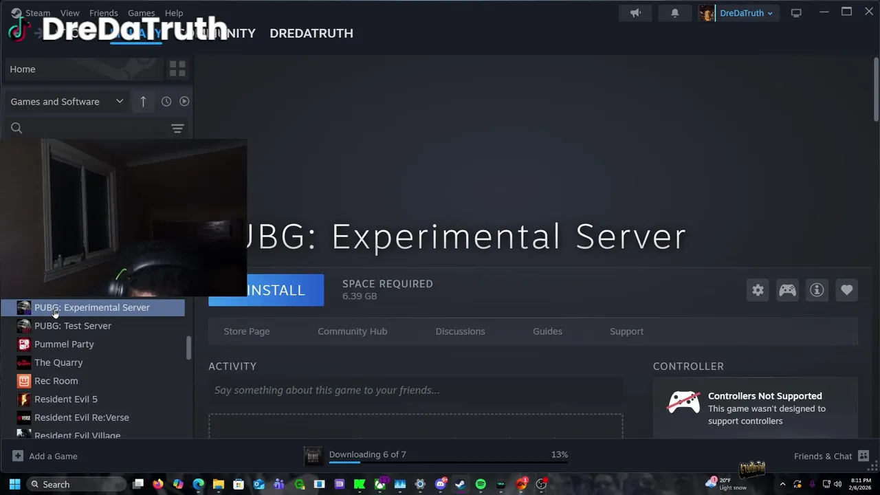Open the Discussions link
Screen dimensions: 880x495
460,331
